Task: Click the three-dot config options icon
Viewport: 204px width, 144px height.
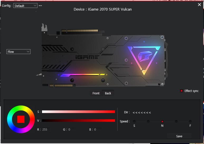Action: 40,6
